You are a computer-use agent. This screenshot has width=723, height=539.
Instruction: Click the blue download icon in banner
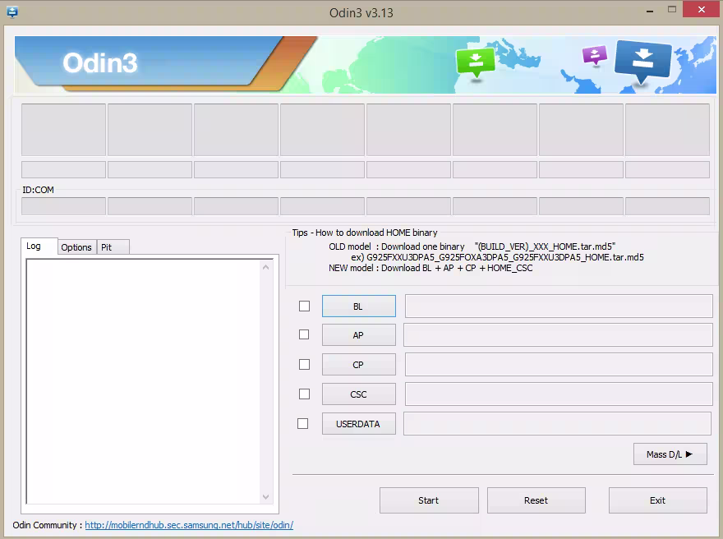coord(642,60)
